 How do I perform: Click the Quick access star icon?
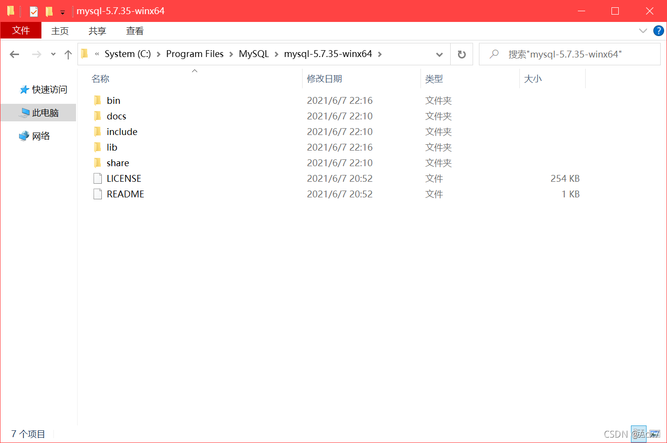pyautogui.click(x=24, y=90)
